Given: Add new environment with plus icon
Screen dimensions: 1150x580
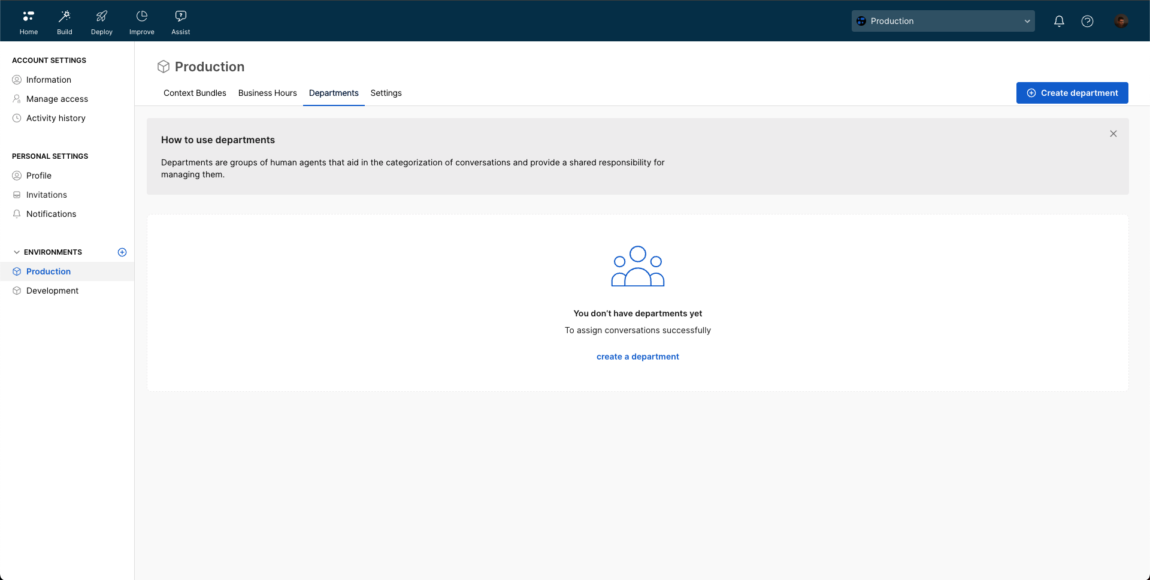Looking at the screenshot, I should 122,252.
